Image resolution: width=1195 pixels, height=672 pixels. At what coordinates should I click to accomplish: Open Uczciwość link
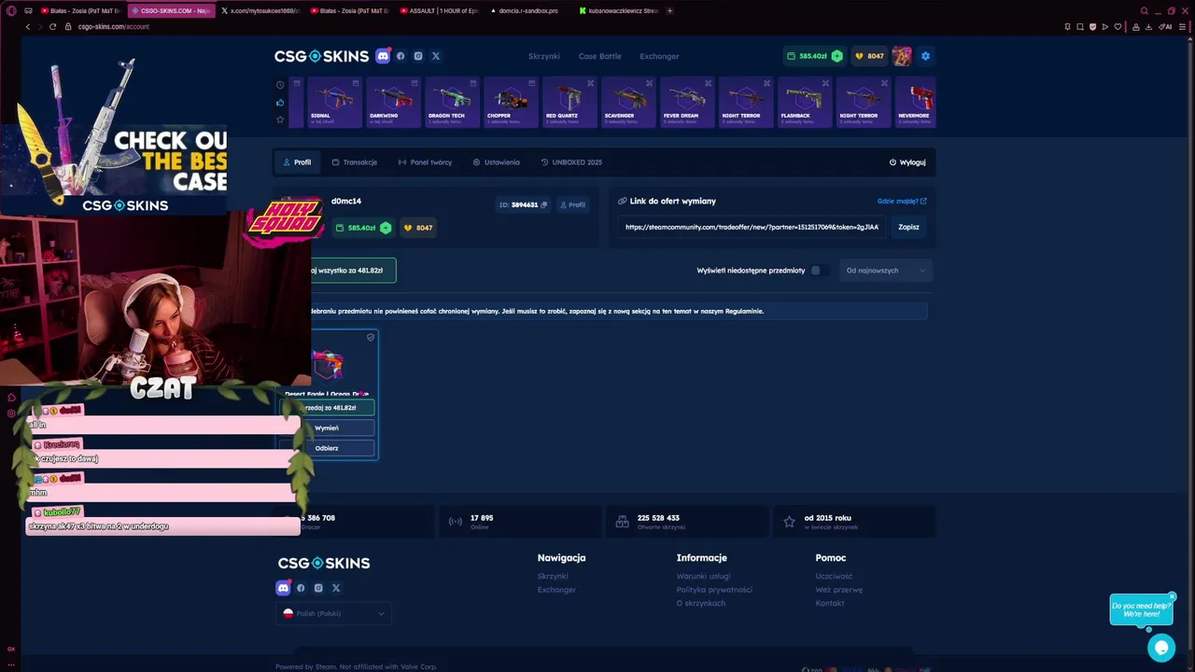click(x=834, y=576)
